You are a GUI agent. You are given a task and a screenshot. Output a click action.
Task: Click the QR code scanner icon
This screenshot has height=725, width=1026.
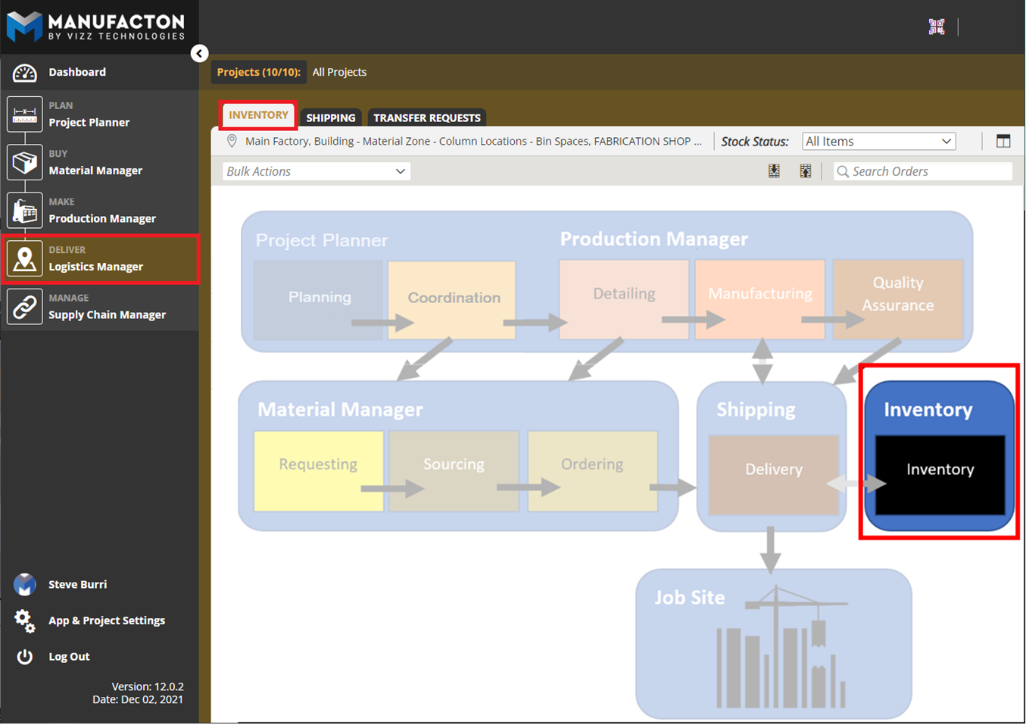click(936, 27)
